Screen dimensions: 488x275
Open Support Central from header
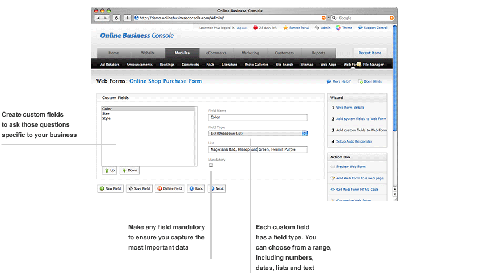pos(372,28)
